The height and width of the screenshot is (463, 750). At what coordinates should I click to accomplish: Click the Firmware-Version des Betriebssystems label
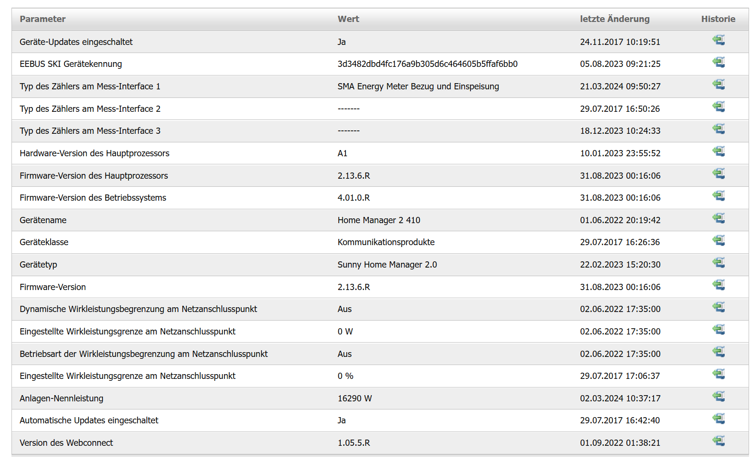pos(93,198)
